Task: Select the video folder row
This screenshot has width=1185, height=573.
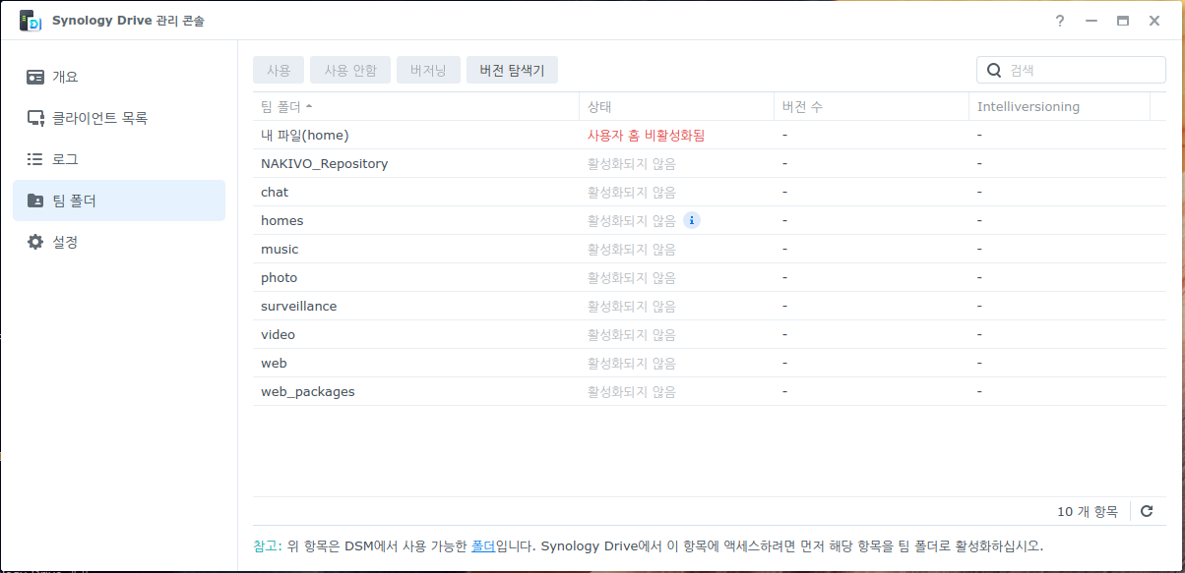Action: [x=709, y=334]
